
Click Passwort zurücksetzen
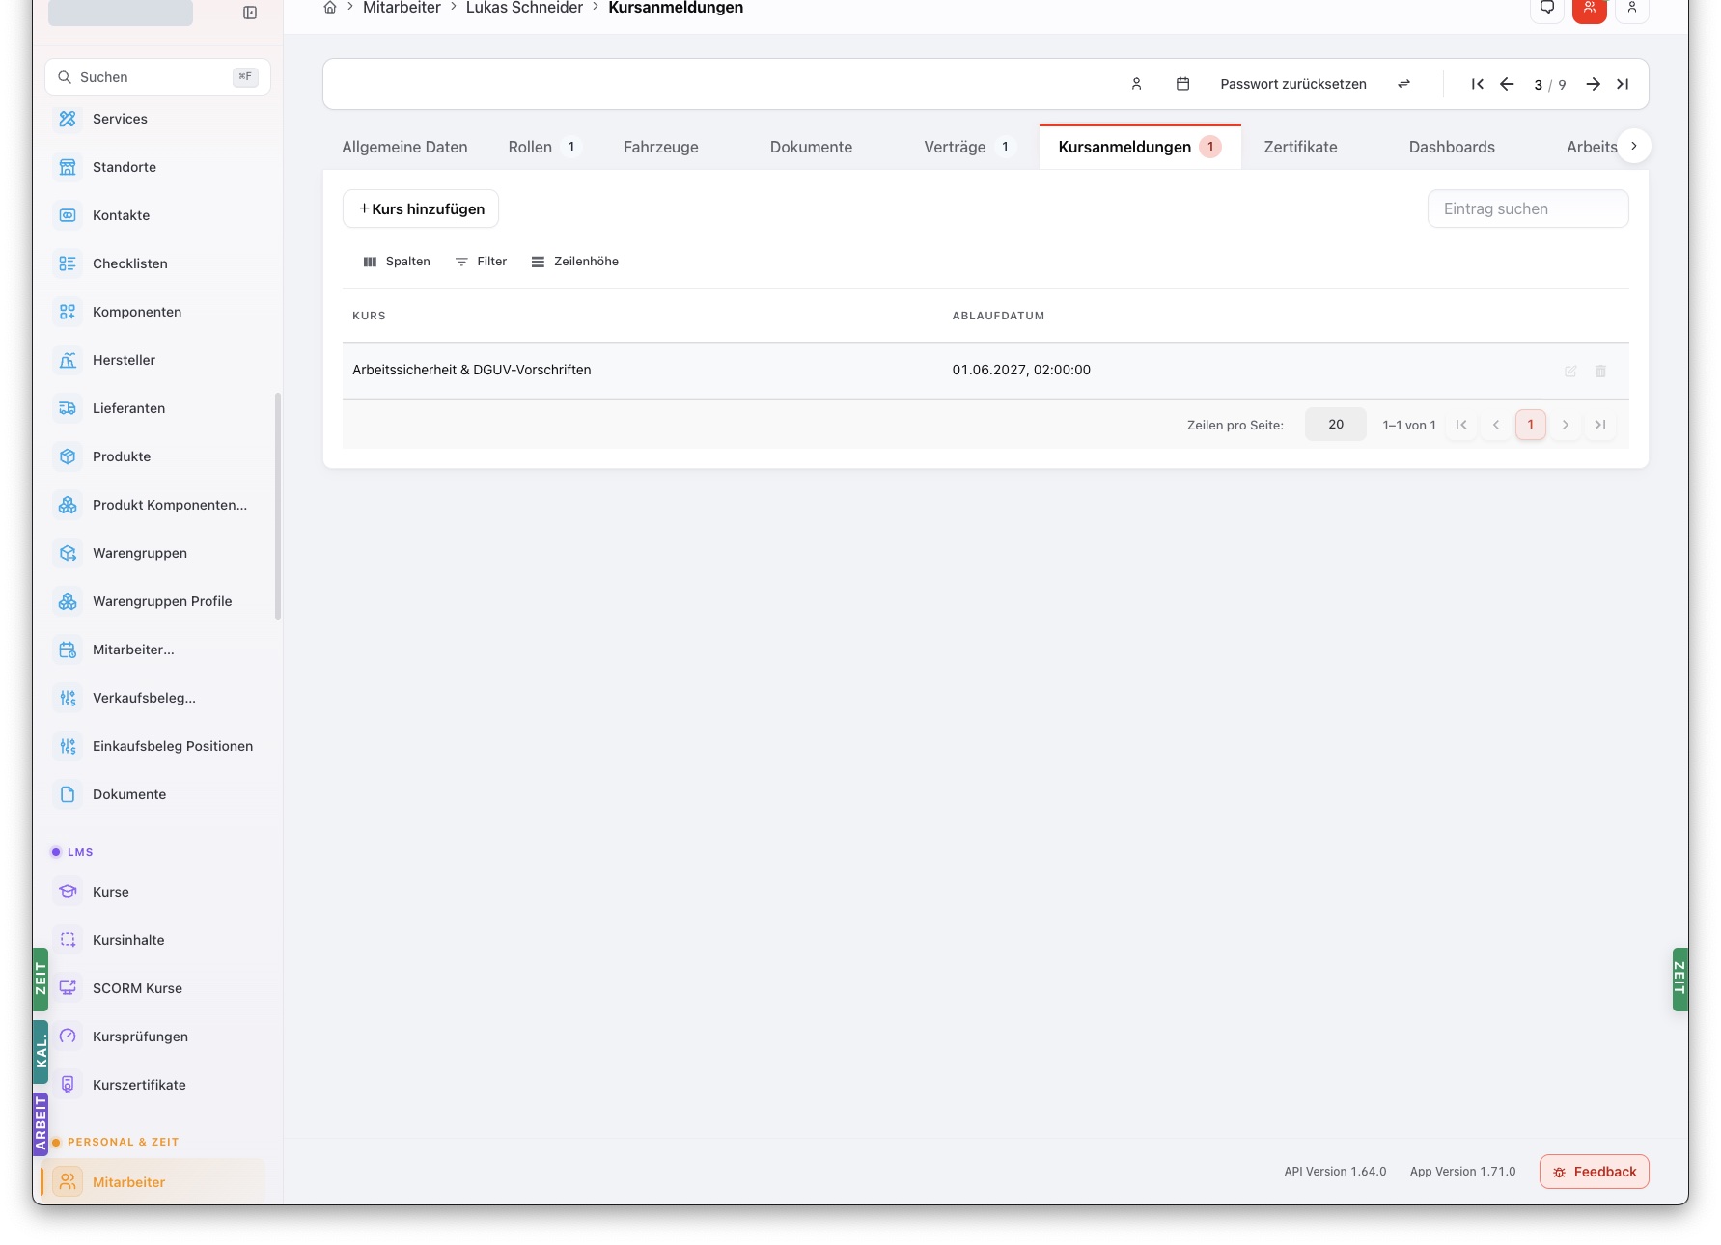[x=1293, y=84]
